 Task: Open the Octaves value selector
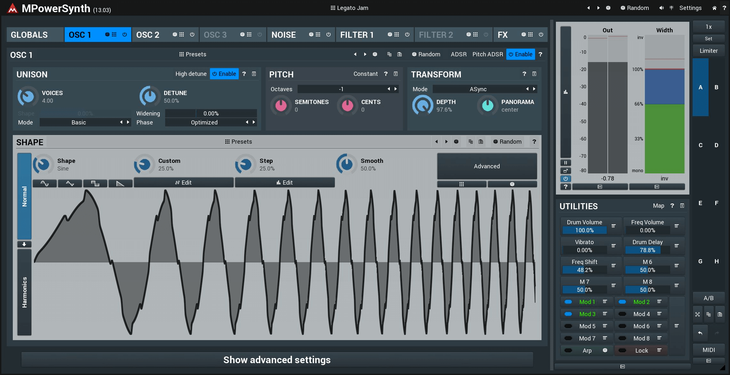tap(341, 89)
